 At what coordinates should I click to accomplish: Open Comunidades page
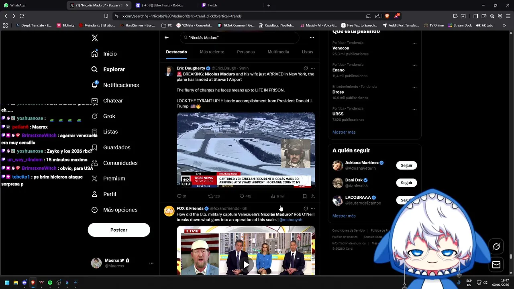(x=114, y=163)
